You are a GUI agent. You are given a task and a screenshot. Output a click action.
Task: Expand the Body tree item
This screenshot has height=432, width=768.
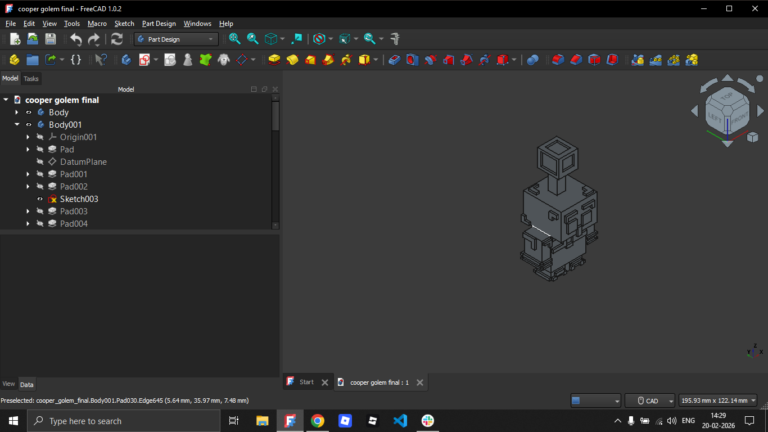point(17,112)
